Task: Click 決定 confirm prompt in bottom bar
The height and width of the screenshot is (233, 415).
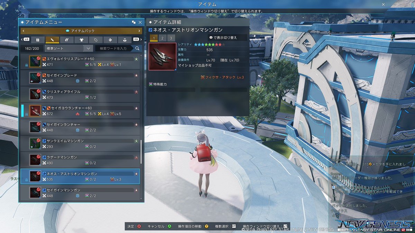Action: (x=135, y=226)
